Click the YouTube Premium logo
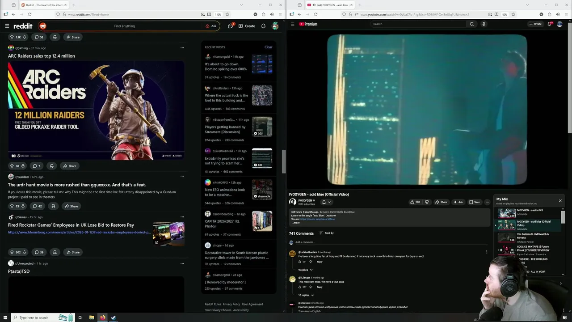The image size is (572, 322). (308, 24)
